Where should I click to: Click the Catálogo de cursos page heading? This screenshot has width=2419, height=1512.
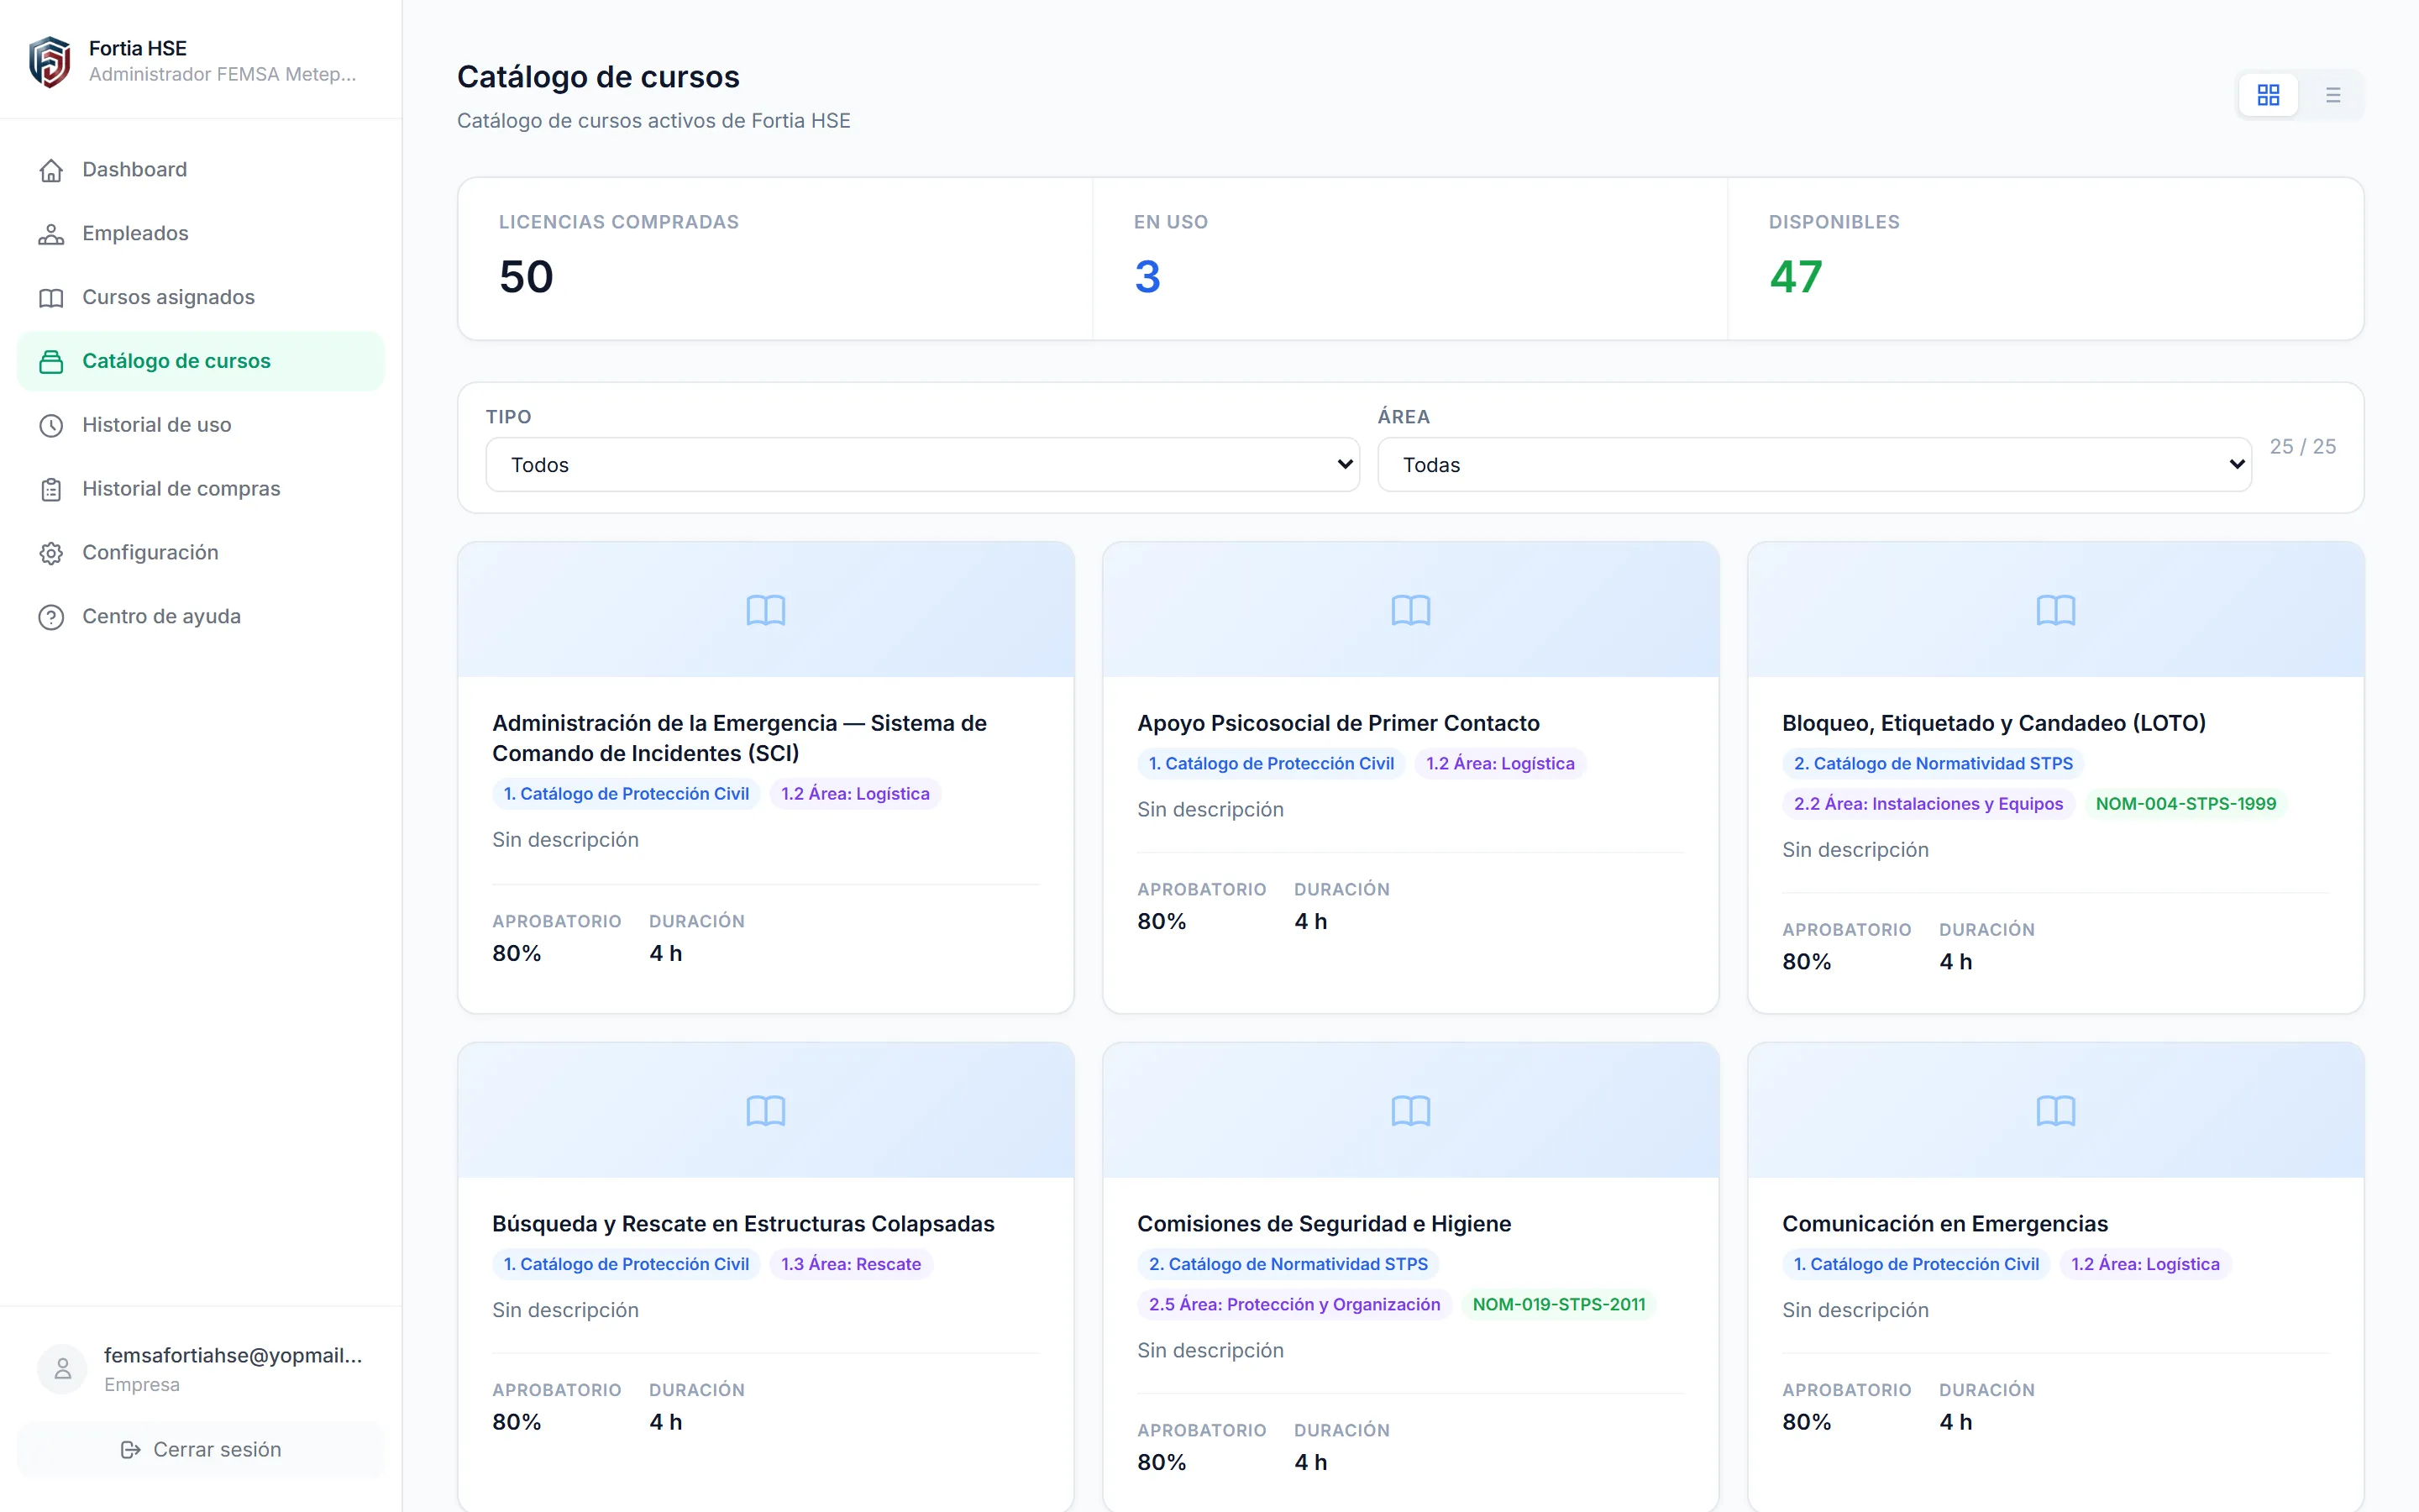598,77
